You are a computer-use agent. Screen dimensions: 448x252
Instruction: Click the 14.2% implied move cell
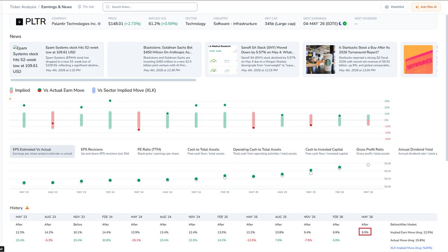49,232
